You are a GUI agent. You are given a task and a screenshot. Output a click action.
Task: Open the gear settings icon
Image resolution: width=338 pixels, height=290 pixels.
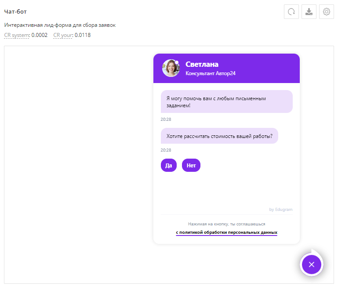click(327, 12)
